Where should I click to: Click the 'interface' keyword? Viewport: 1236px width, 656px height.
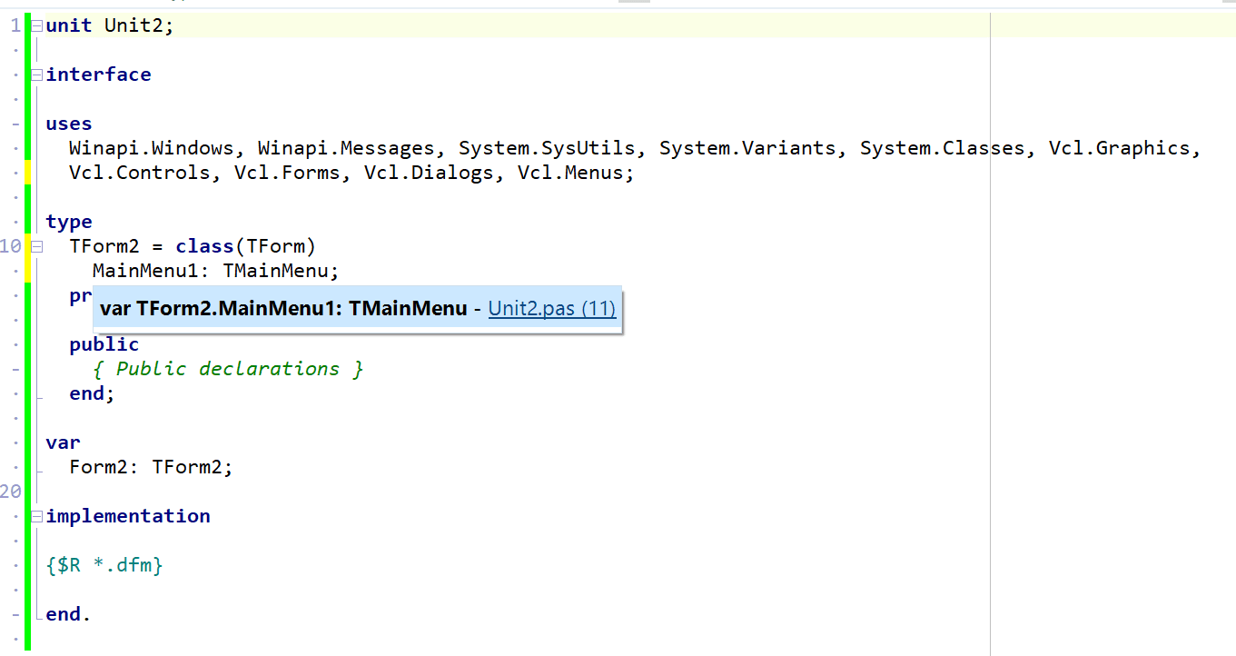pos(99,75)
